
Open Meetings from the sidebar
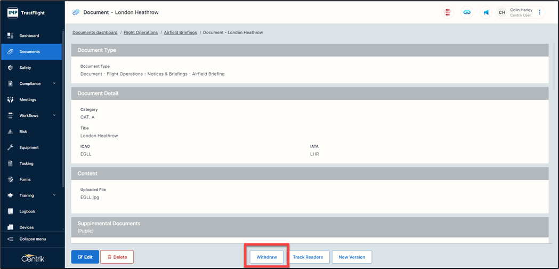tap(31, 100)
